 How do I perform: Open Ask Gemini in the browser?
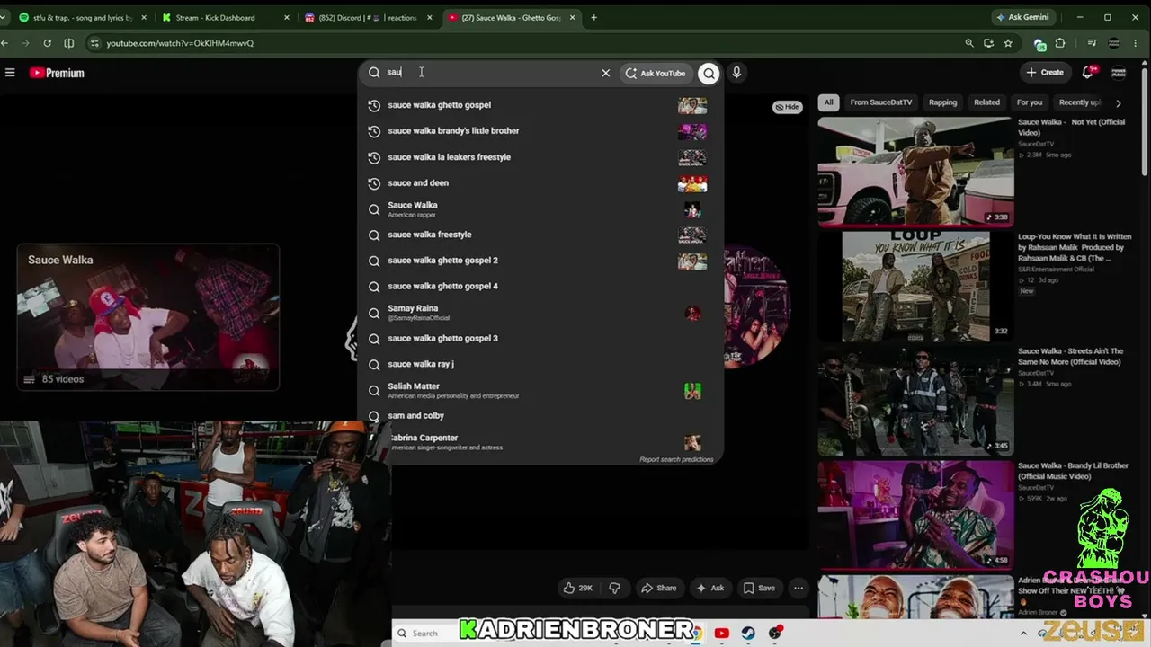[x=1022, y=17]
